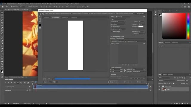Click the Слой 1 clip in timeline

pos(91,86)
